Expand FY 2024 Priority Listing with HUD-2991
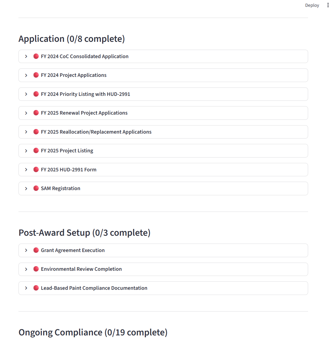 point(85,94)
